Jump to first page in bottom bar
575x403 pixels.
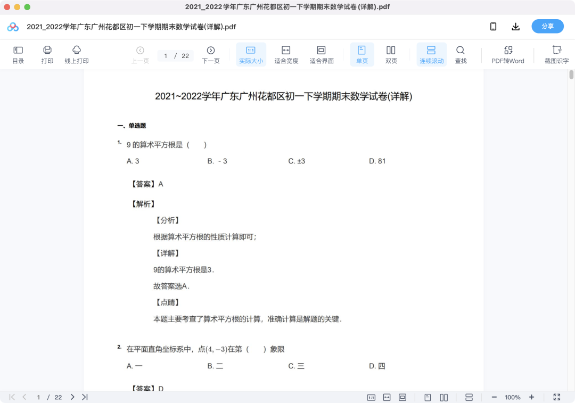(12, 397)
